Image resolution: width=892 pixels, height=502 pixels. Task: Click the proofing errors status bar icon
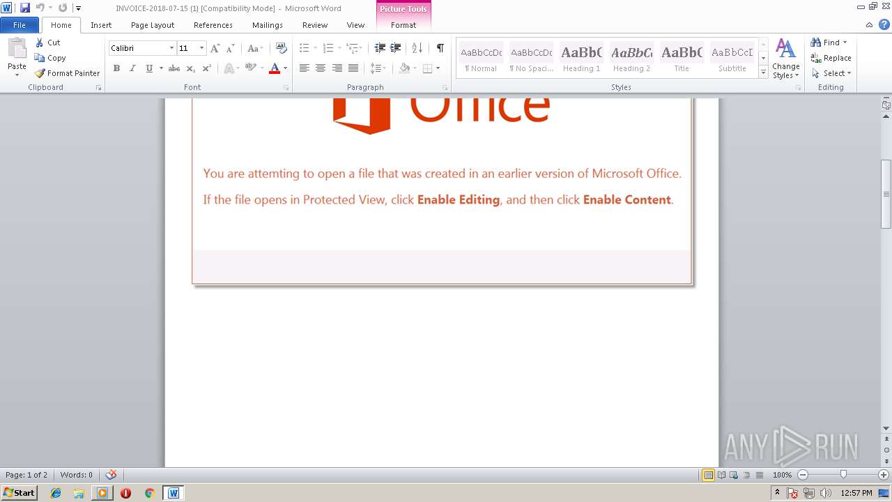pos(111,475)
